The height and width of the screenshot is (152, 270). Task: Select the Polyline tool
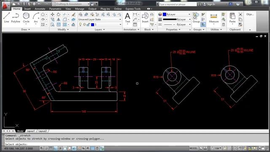tap(16, 17)
